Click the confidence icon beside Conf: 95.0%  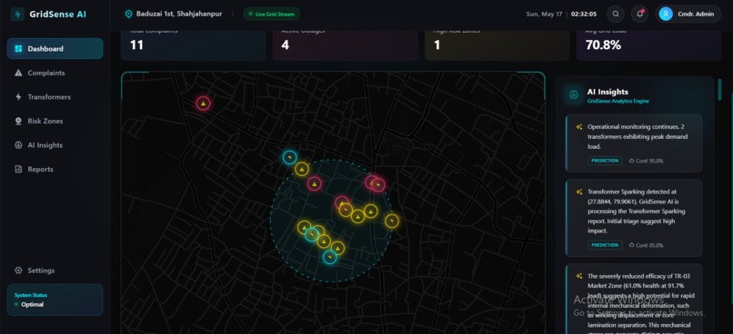[x=631, y=161]
